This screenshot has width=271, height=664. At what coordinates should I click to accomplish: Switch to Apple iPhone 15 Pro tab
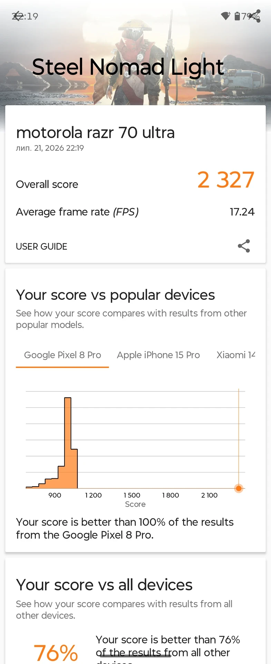click(158, 355)
